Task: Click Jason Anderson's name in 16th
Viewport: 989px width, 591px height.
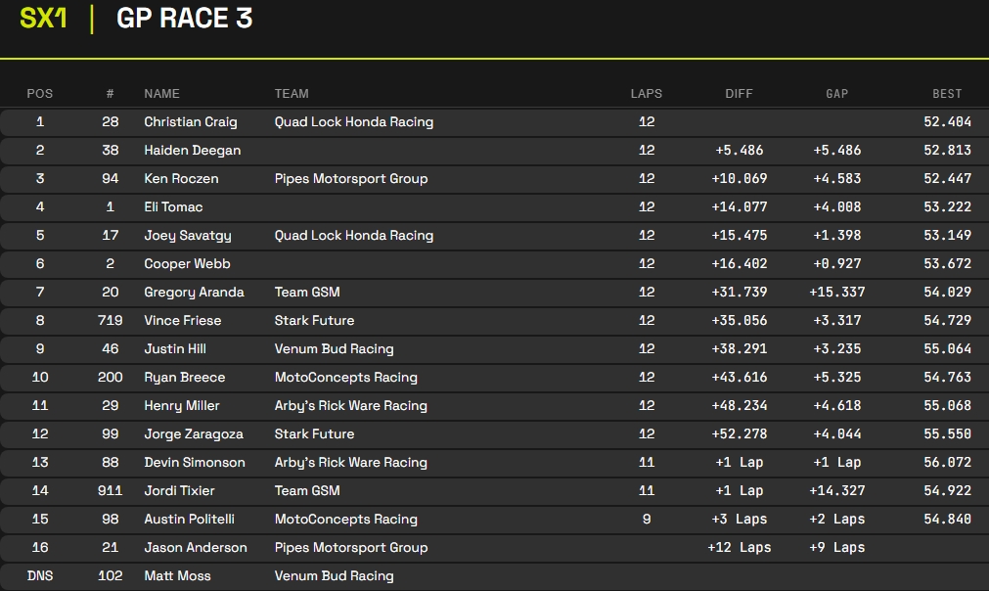Action: 195,548
